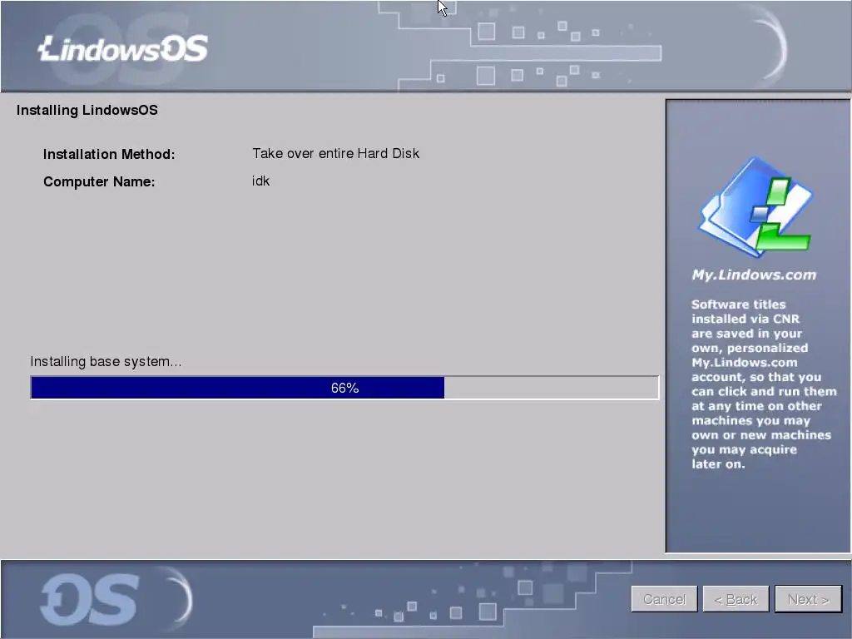Click the My.Lindows.com title text
852x639 pixels.
point(754,275)
